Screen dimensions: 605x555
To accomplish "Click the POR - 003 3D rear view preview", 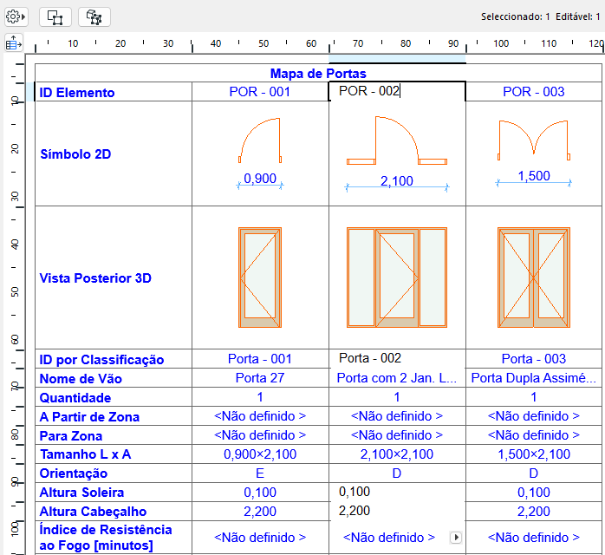I will coord(534,277).
